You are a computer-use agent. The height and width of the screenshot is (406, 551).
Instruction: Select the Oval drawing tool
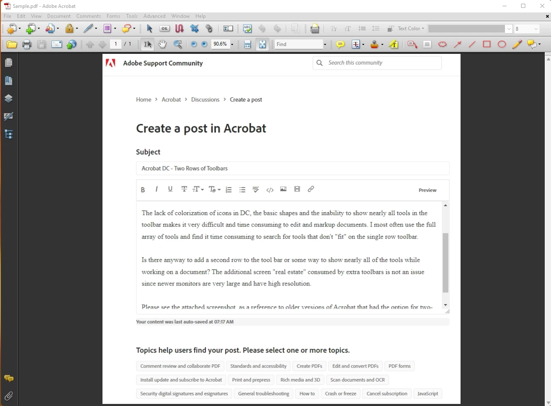(x=502, y=44)
